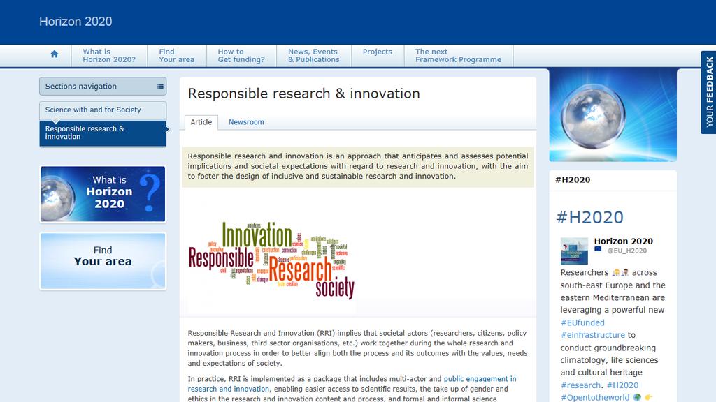Open the 'Find Your area' banner
716x402 pixels.
(x=103, y=261)
